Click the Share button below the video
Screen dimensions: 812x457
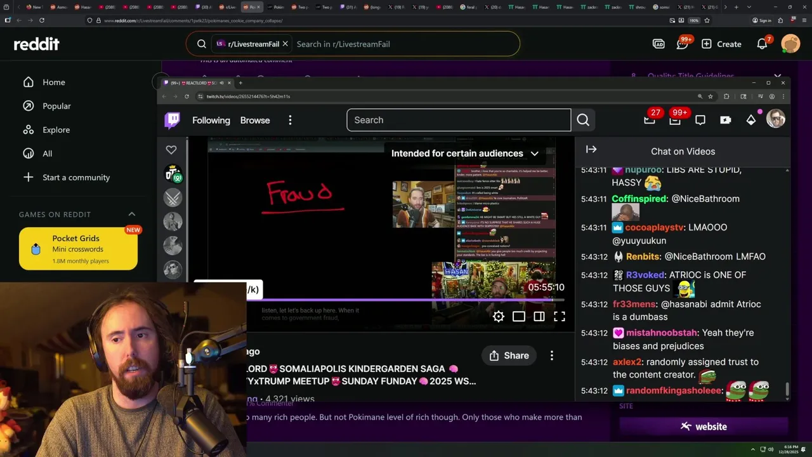(509, 355)
